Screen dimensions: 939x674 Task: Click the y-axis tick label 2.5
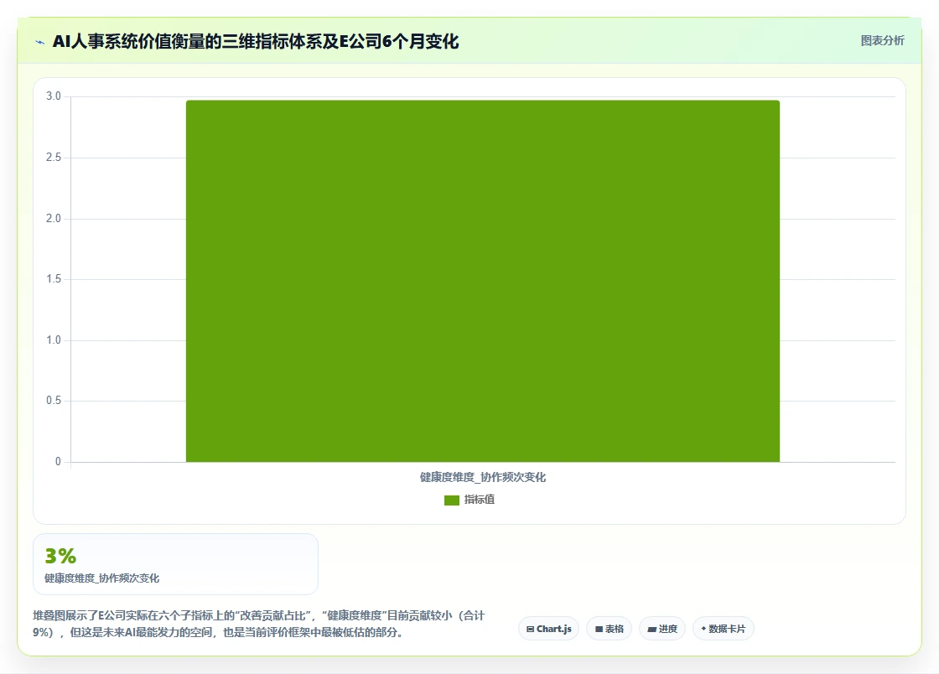[54, 158]
